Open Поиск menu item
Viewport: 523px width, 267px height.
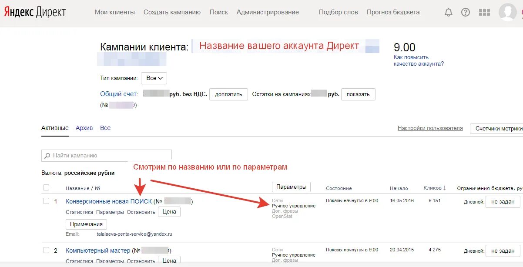(x=219, y=12)
